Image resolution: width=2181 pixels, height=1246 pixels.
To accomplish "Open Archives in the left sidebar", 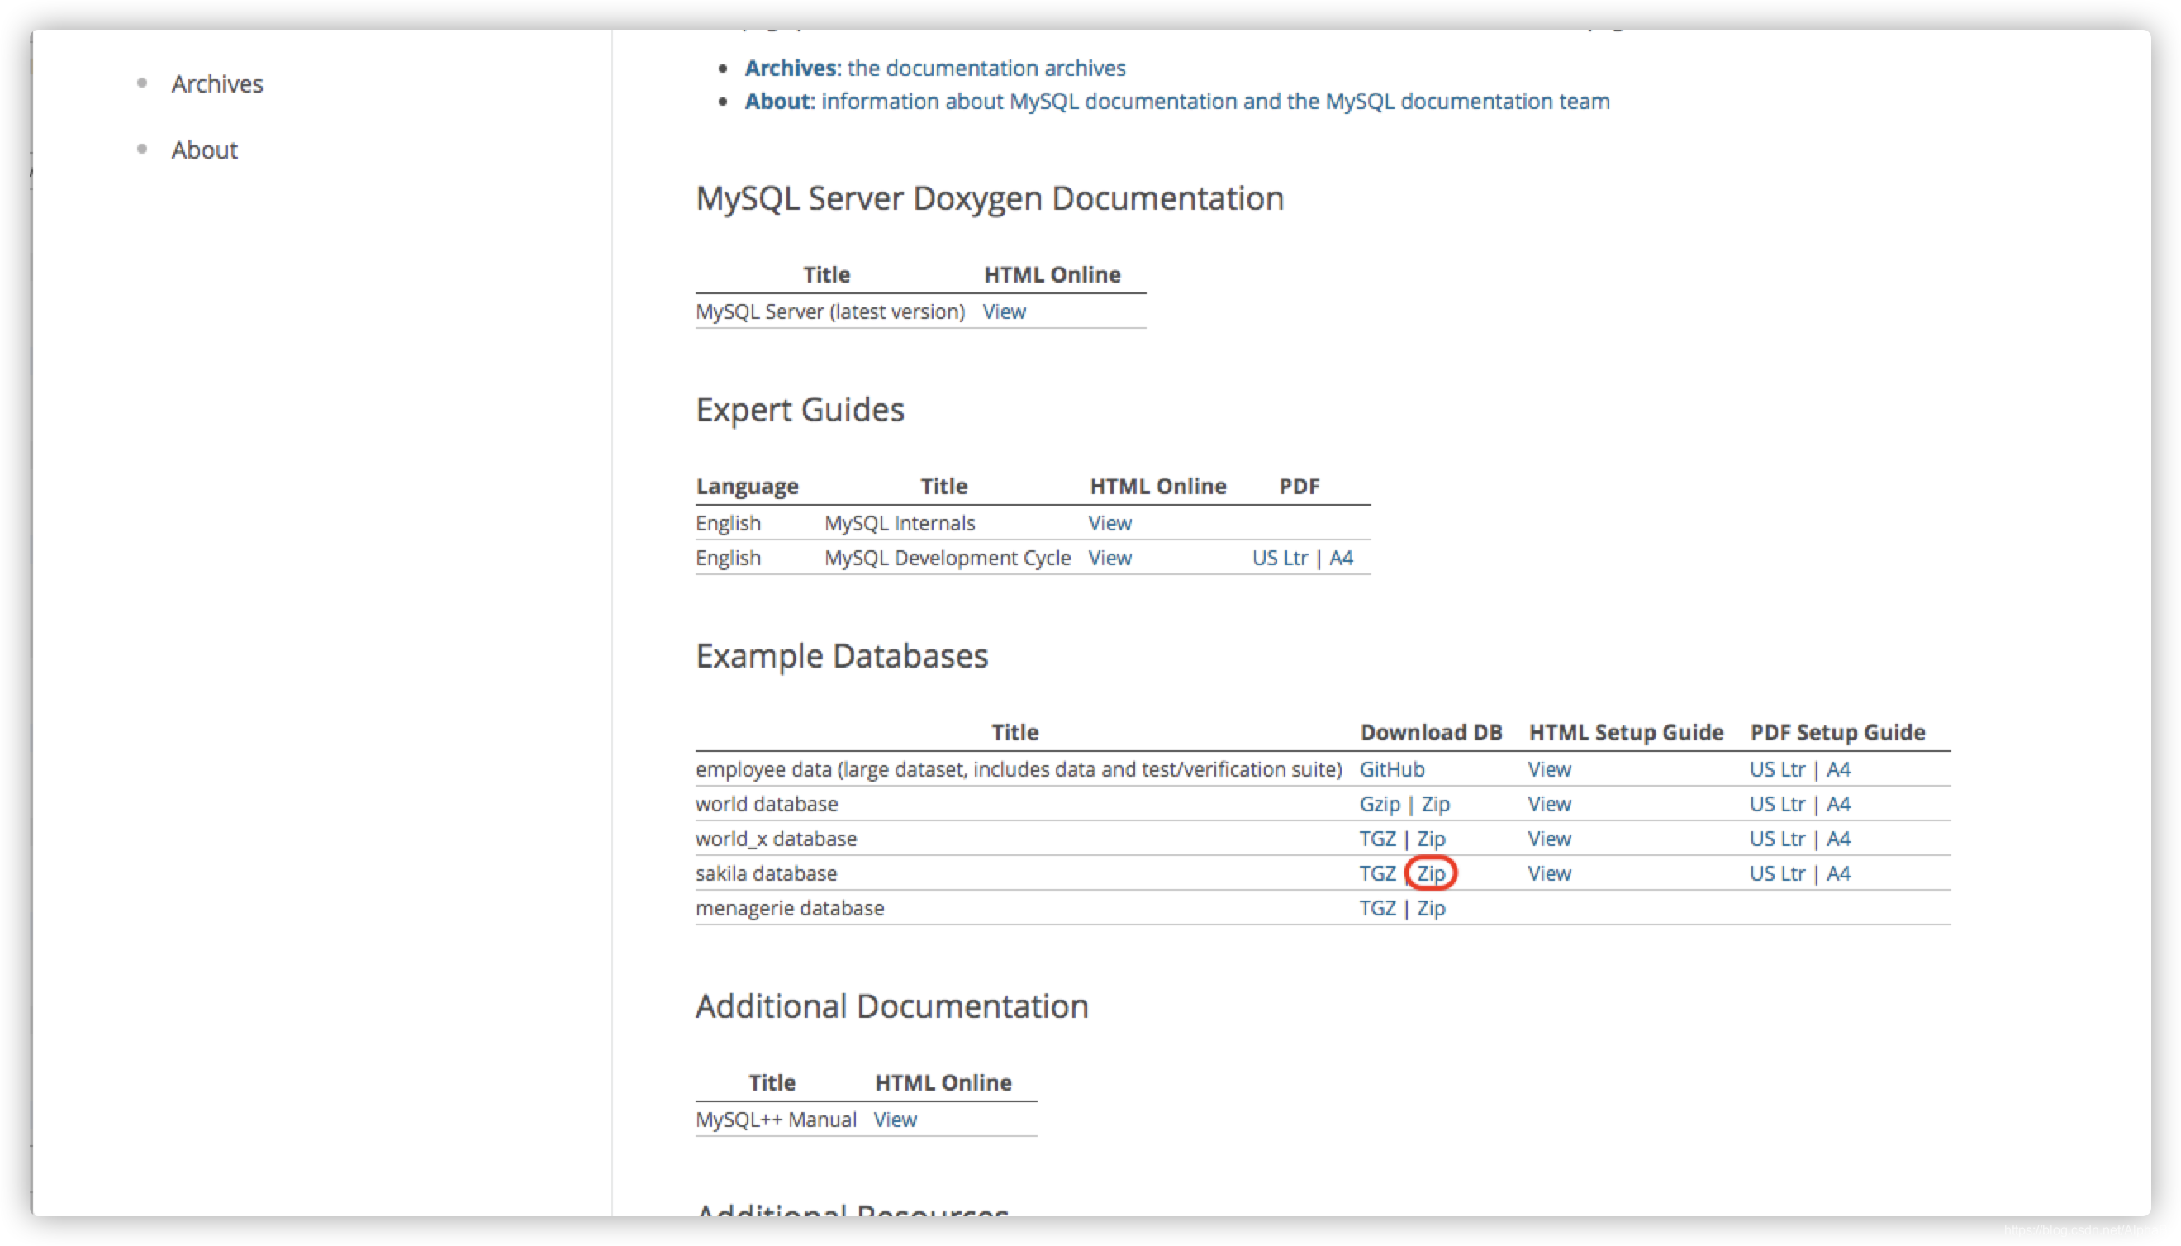I will 216,84.
